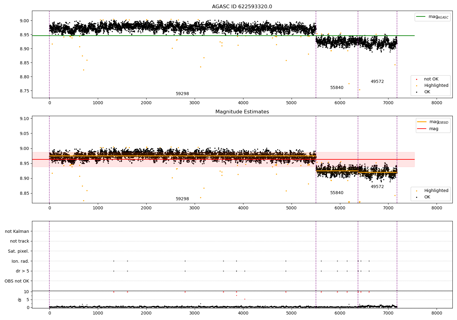Click the 9.00 tick in top plot
The image size is (457, 320).
pyautogui.click(x=24, y=21)
